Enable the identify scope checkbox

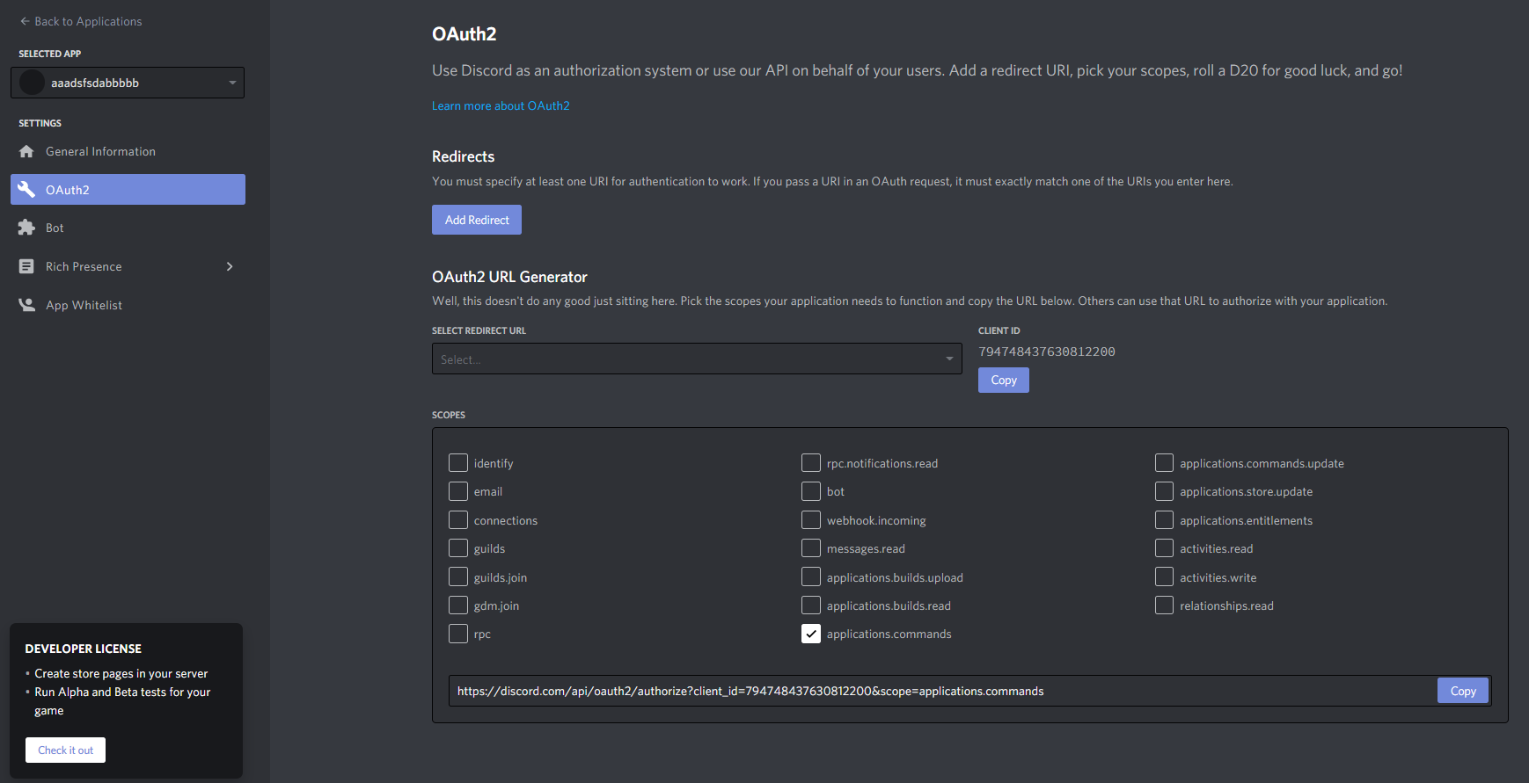(458, 463)
